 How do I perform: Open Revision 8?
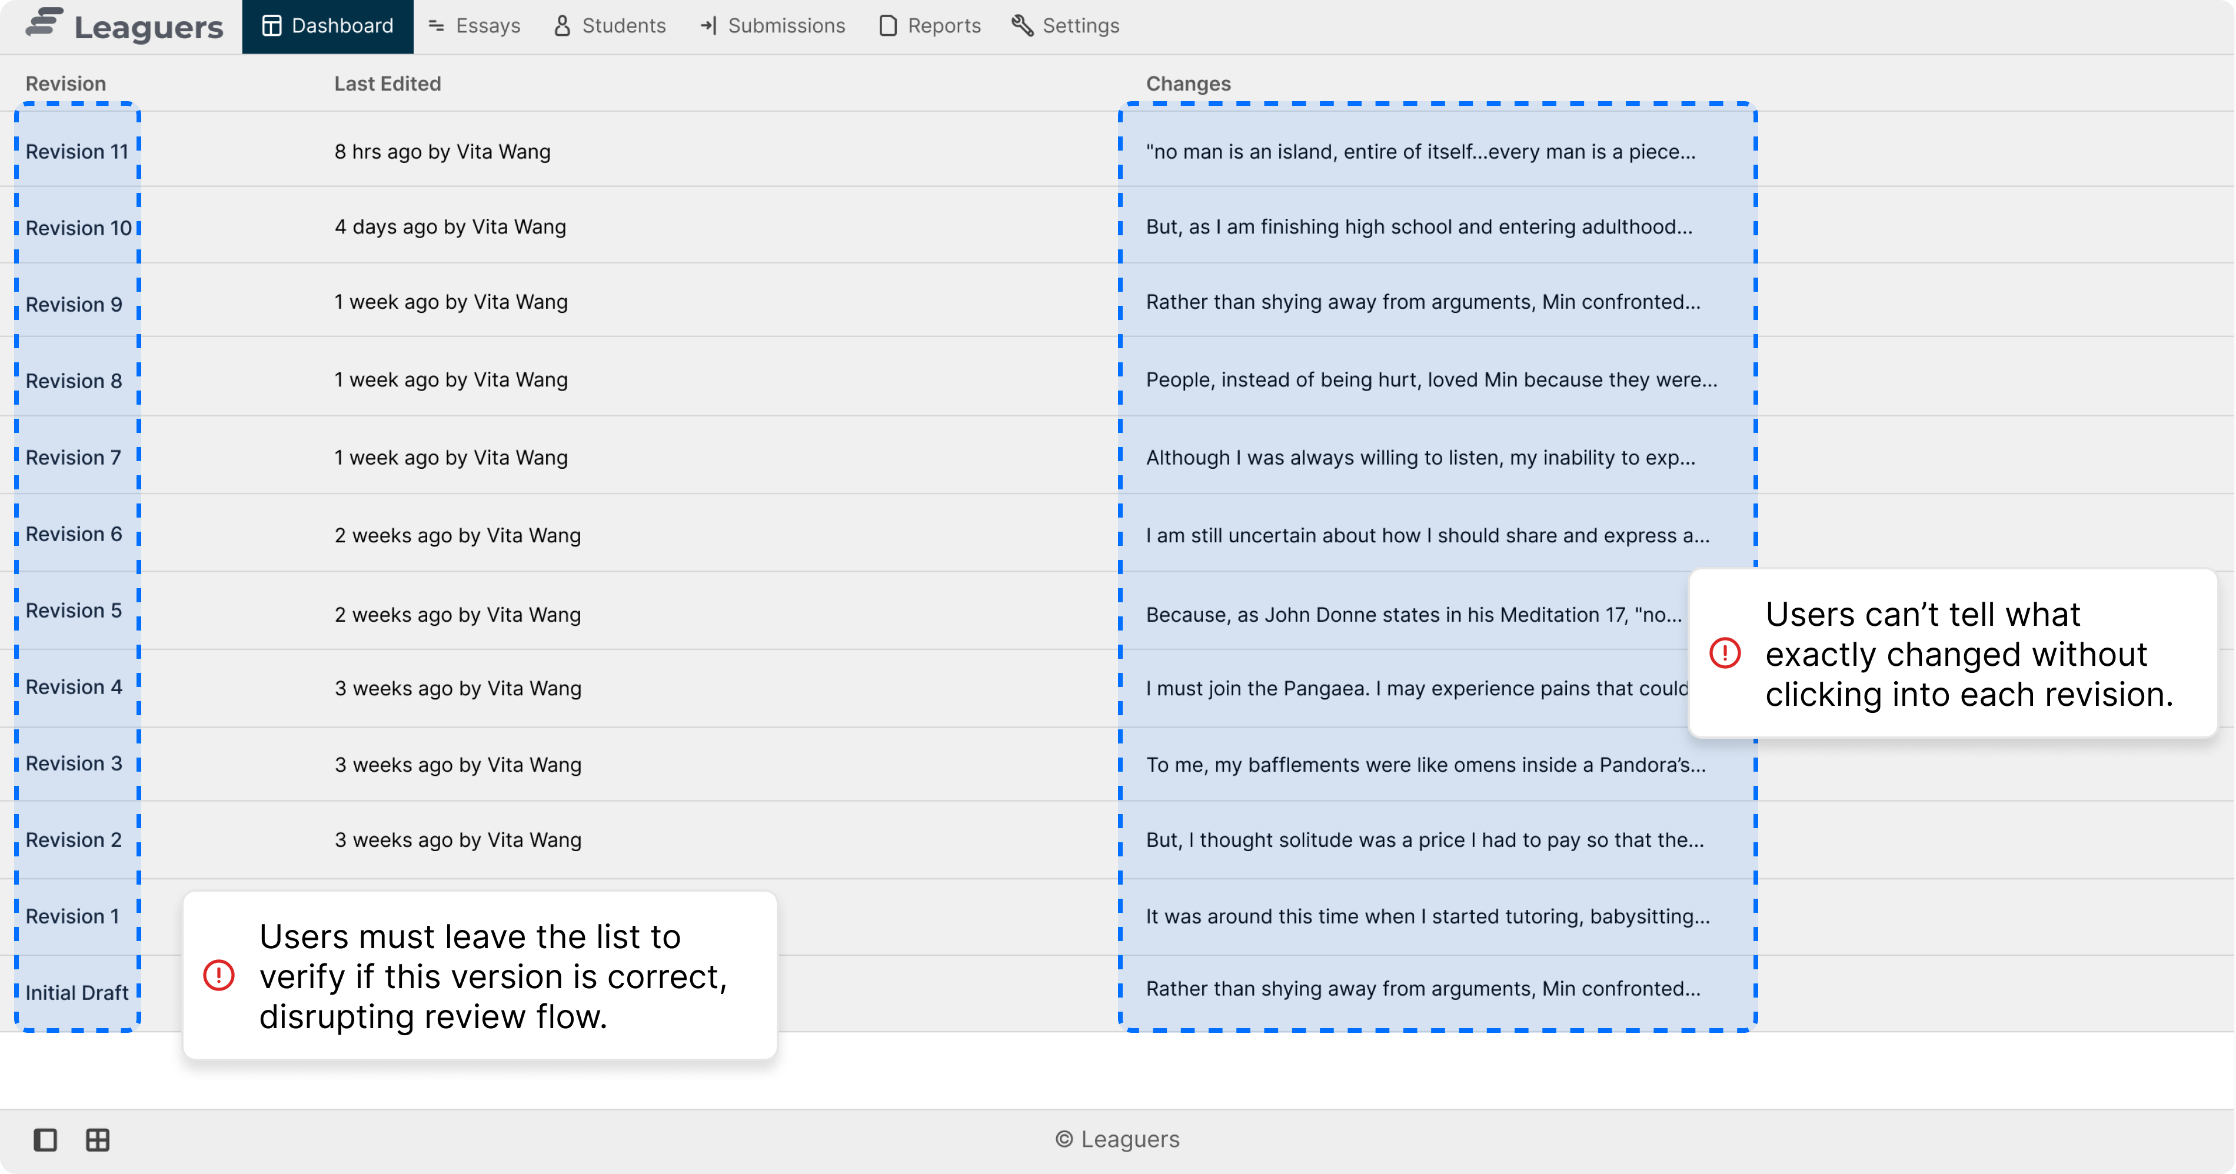point(74,381)
